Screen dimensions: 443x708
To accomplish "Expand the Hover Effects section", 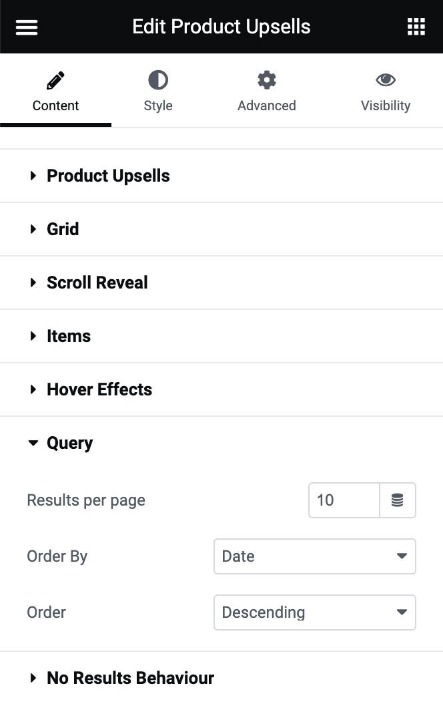I will coord(99,389).
